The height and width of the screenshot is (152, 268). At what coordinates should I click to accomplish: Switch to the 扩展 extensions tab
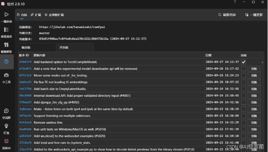click(x=36, y=15)
